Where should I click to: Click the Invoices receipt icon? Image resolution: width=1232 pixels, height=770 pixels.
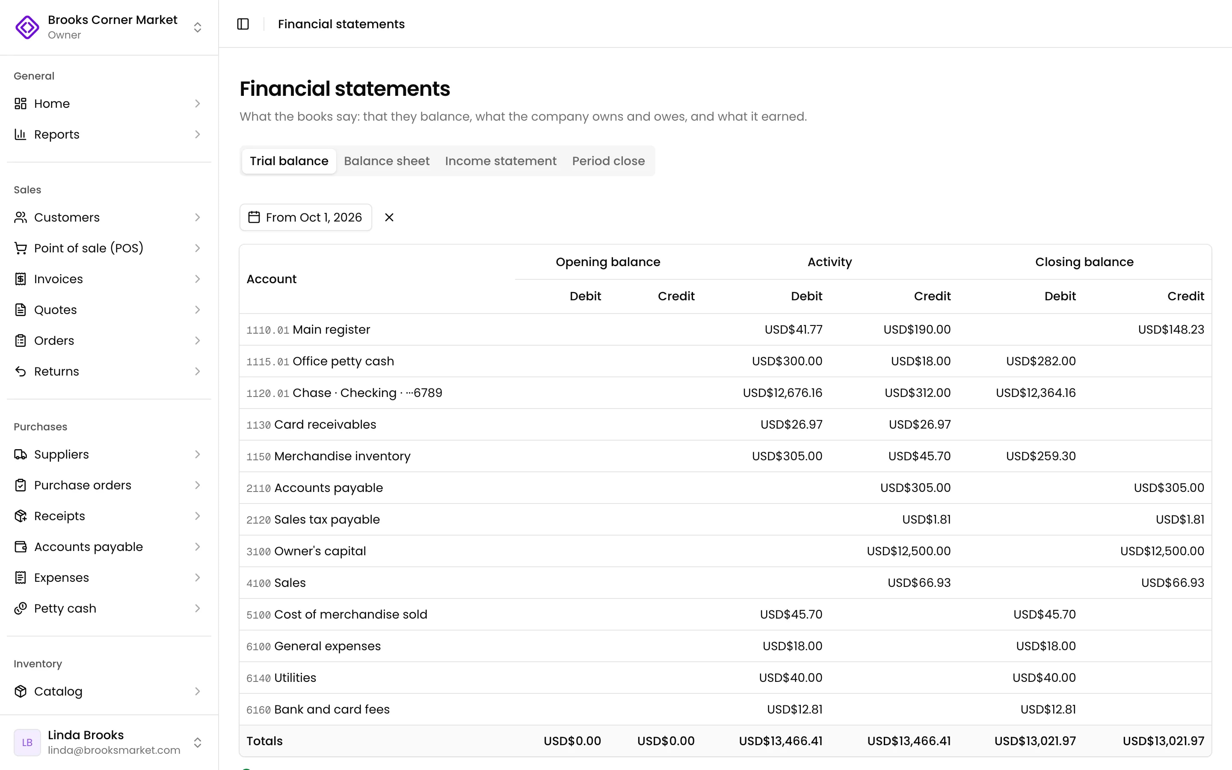21,279
